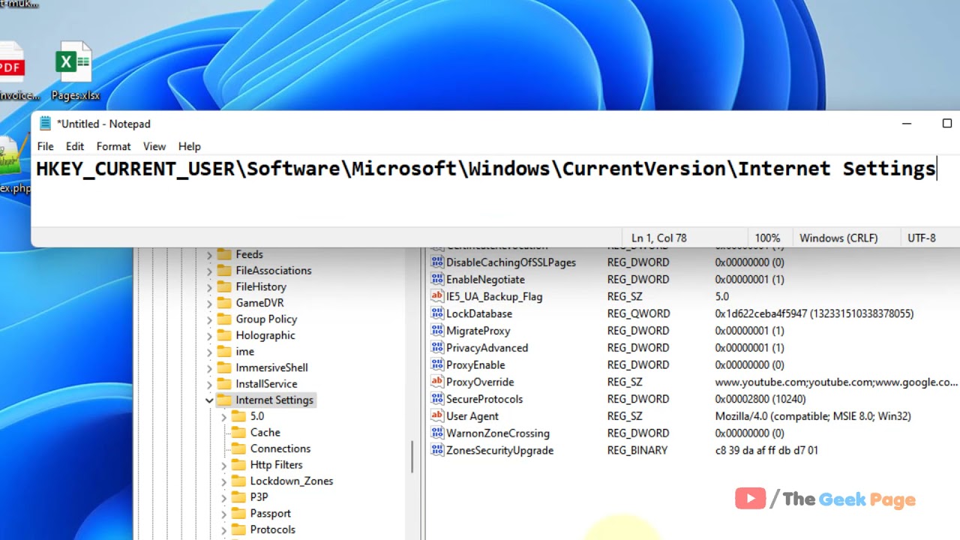This screenshot has width=960, height=540.
Task: Click the DisableCachingOfSSLPages DWORD value icon
Action: pos(437,262)
